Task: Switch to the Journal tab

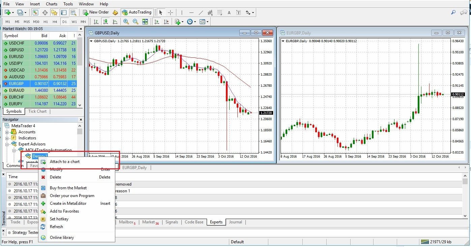Action: [x=235, y=222]
